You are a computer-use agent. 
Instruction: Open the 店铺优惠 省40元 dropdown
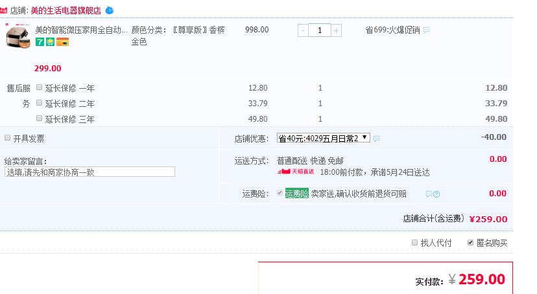(323, 138)
